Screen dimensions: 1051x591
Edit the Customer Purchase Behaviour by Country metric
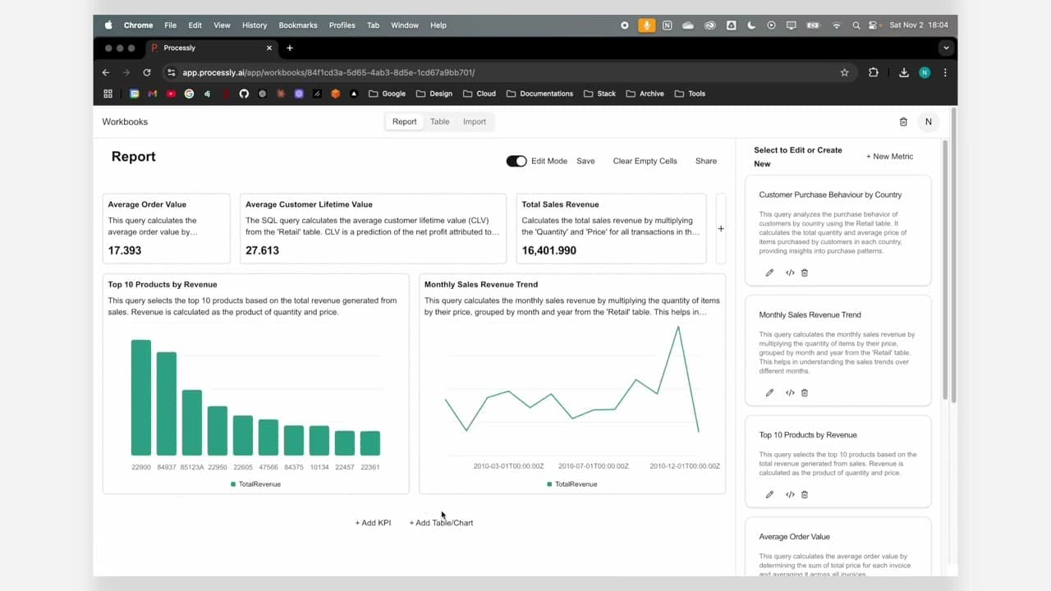click(769, 273)
